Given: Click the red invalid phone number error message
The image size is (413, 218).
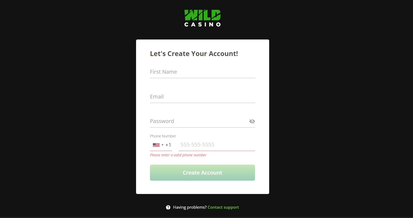Looking at the screenshot, I should coord(178,155).
